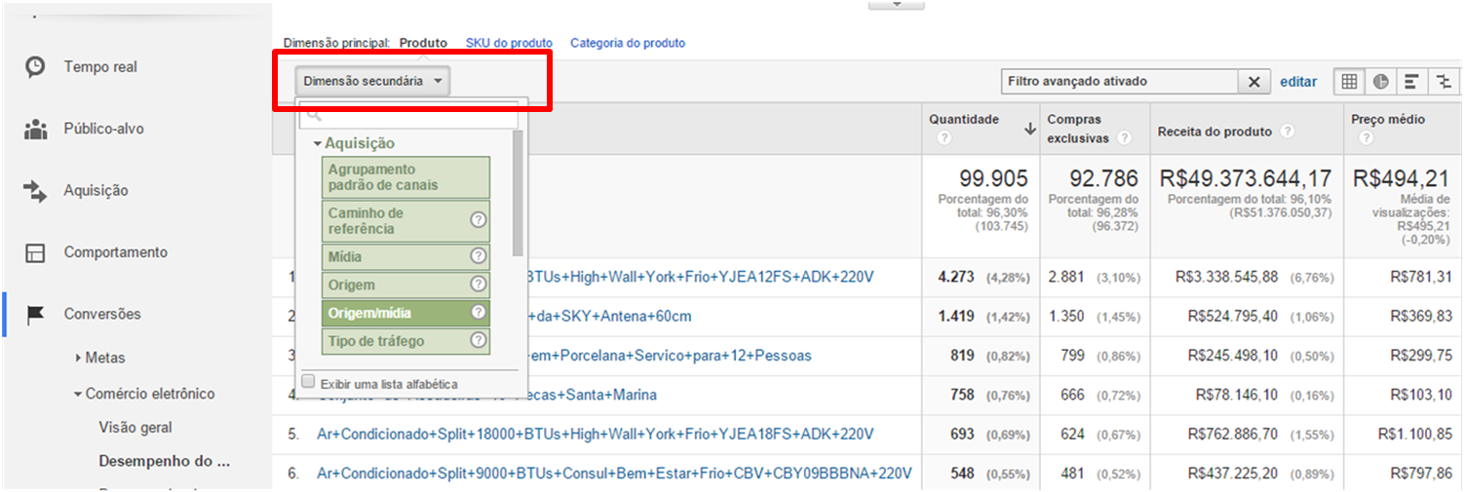
Task: Select the performance bar view icon
Action: click(1411, 82)
